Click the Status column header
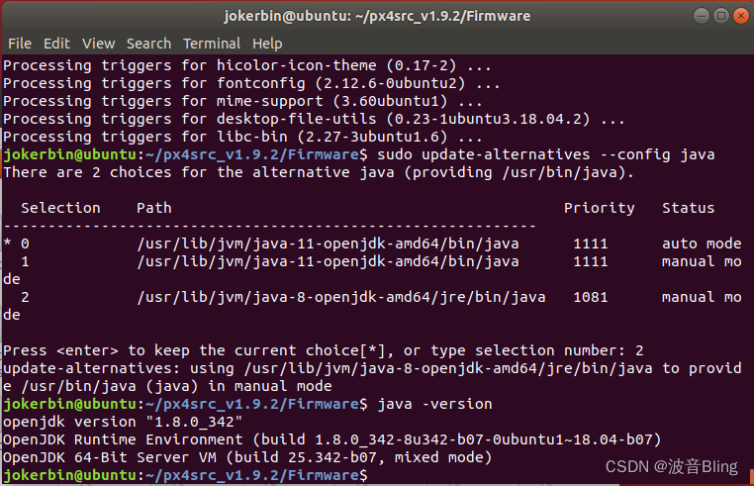The image size is (754, 486). [688, 208]
